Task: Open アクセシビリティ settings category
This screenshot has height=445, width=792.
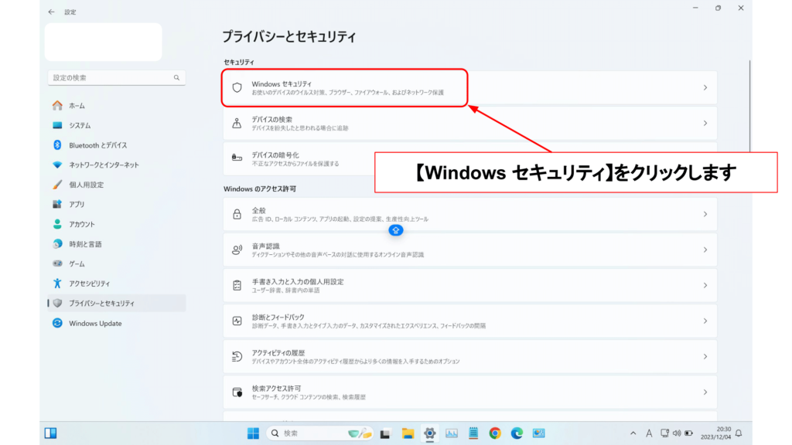Action: [89, 284]
